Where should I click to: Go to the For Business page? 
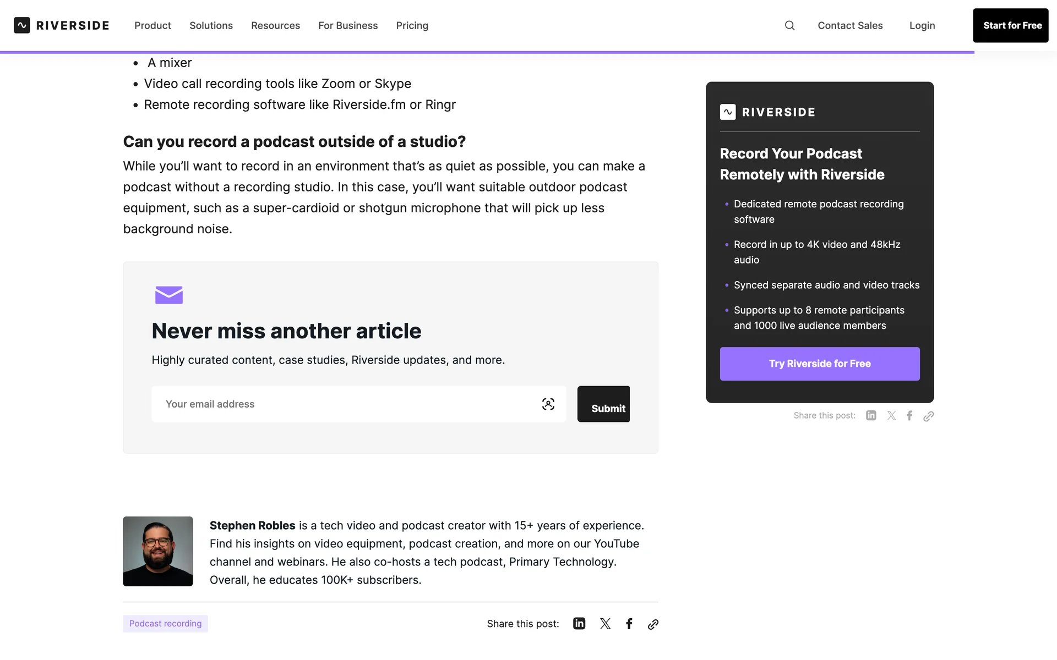[x=348, y=25]
